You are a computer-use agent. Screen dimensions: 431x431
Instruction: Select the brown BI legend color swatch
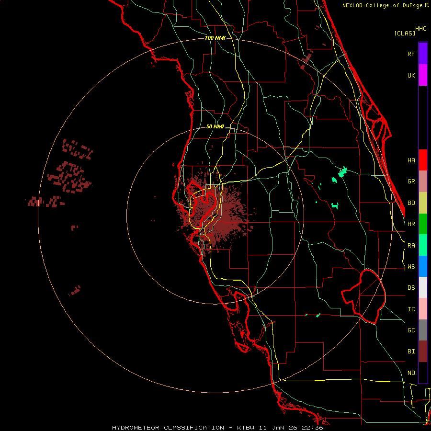click(x=423, y=352)
